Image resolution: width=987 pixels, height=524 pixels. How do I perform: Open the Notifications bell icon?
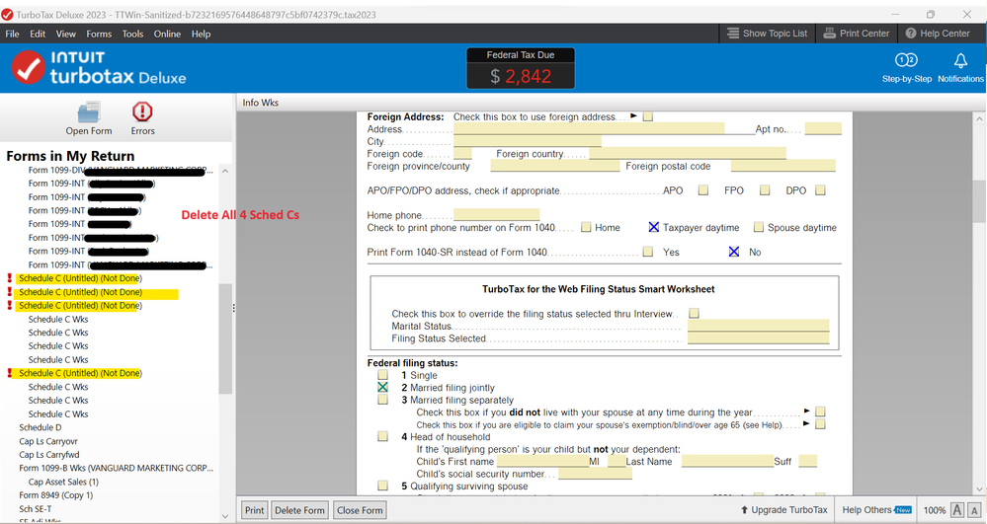pyautogui.click(x=960, y=60)
